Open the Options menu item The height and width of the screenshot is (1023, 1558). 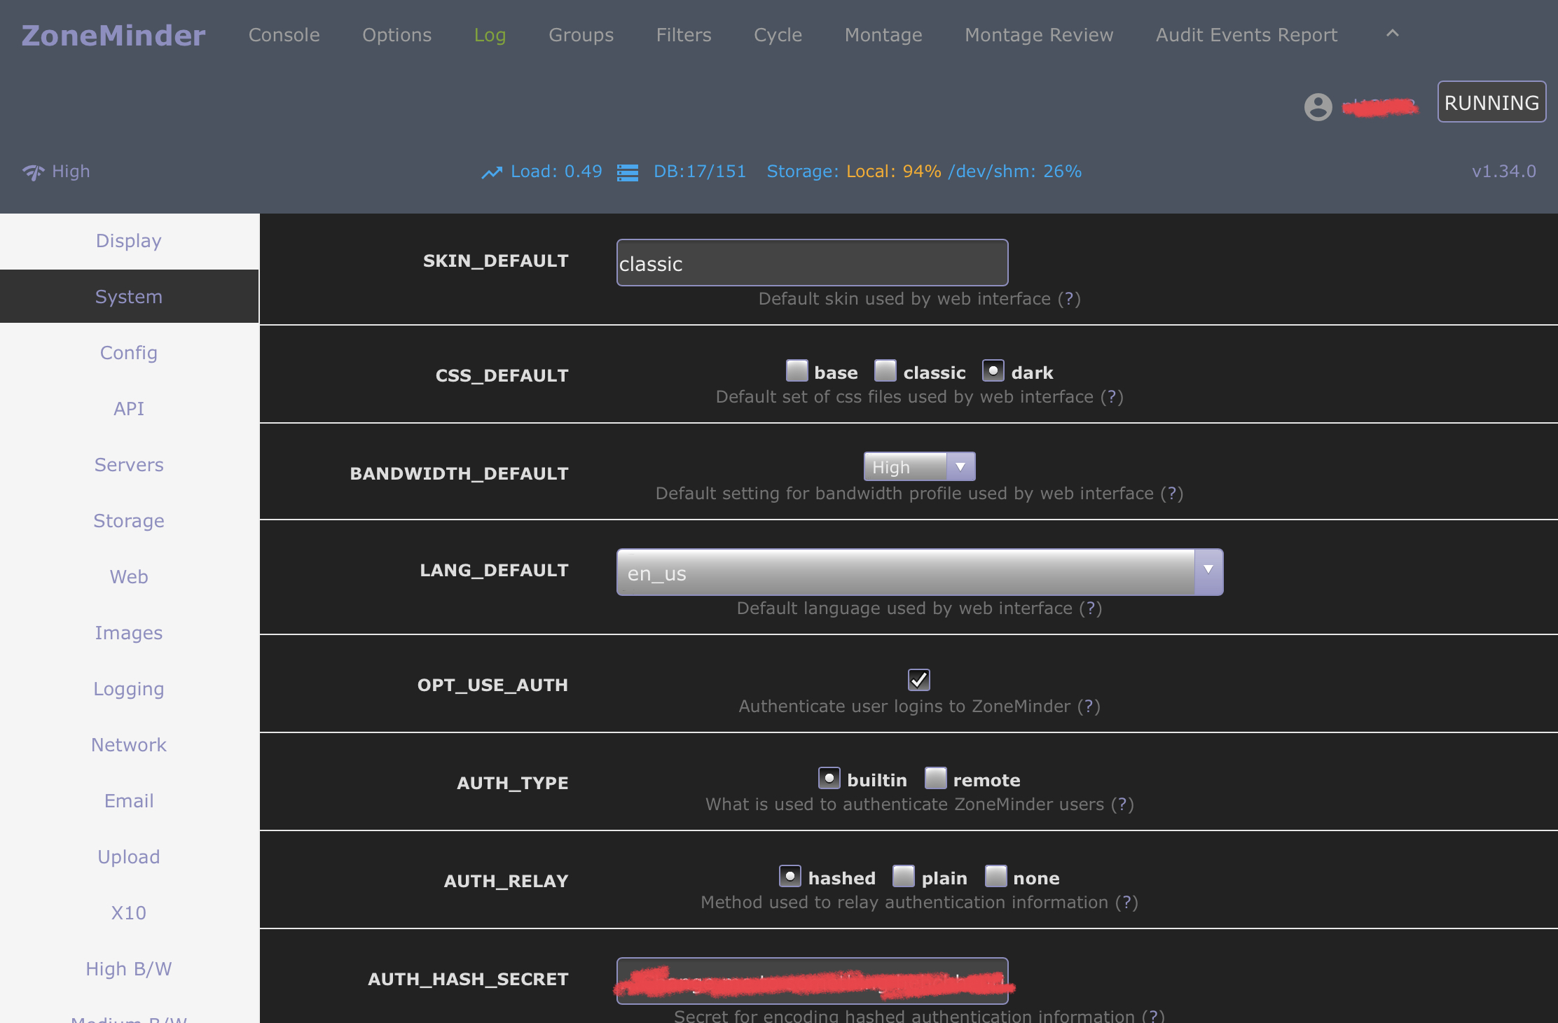(x=397, y=35)
